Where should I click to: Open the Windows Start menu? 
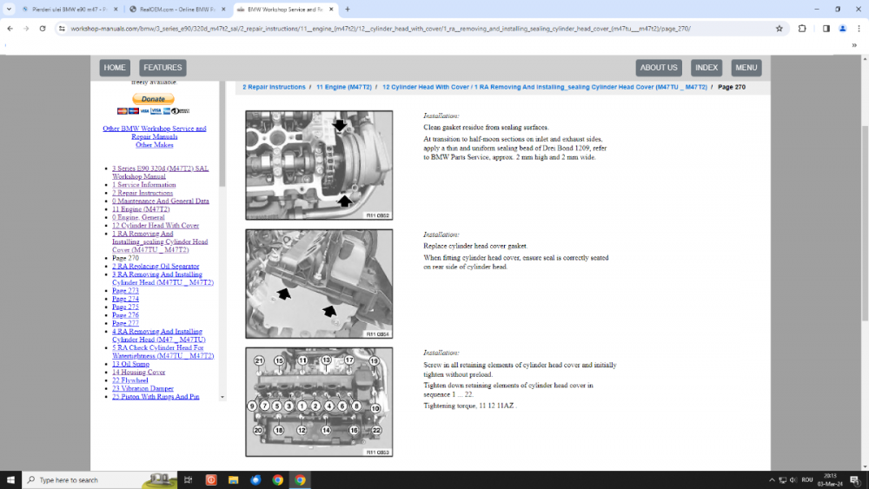pyautogui.click(x=10, y=479)
